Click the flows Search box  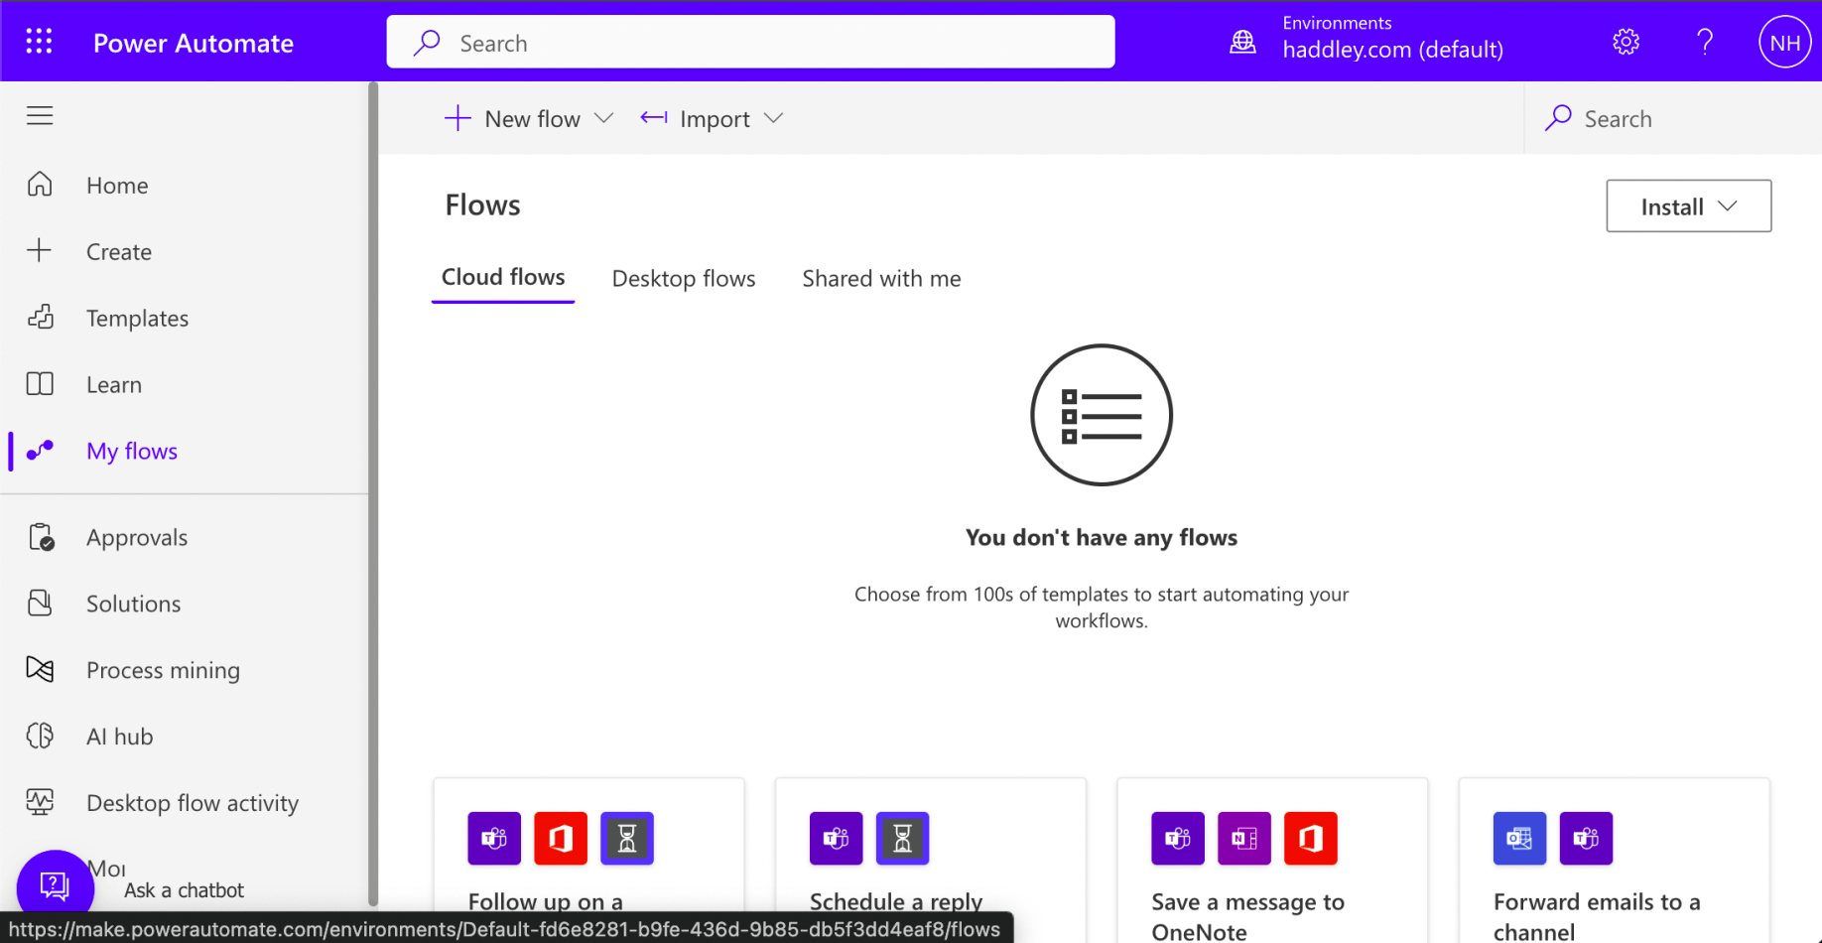coord(1677,119)
